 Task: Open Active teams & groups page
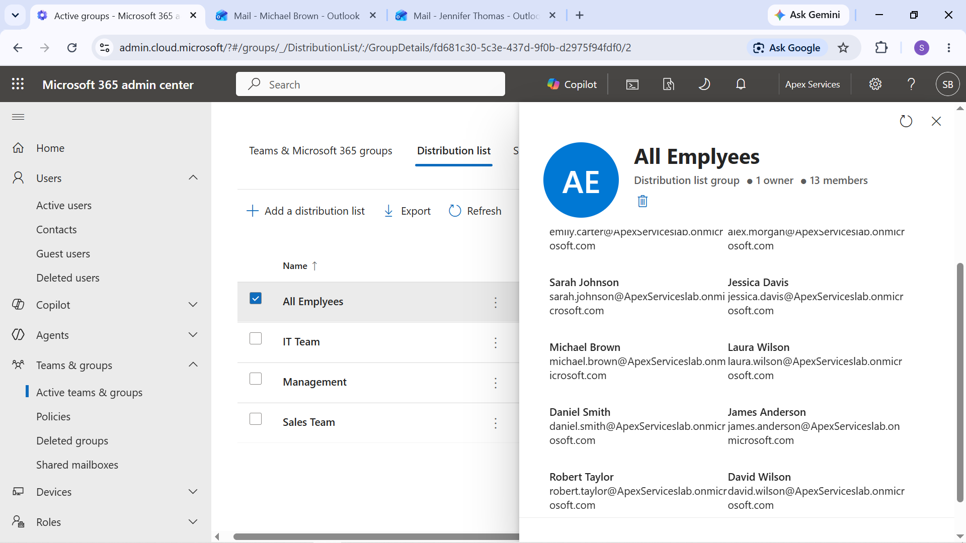[89, 392]
